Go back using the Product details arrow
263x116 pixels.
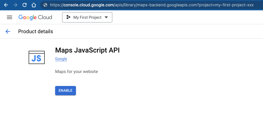8,31
